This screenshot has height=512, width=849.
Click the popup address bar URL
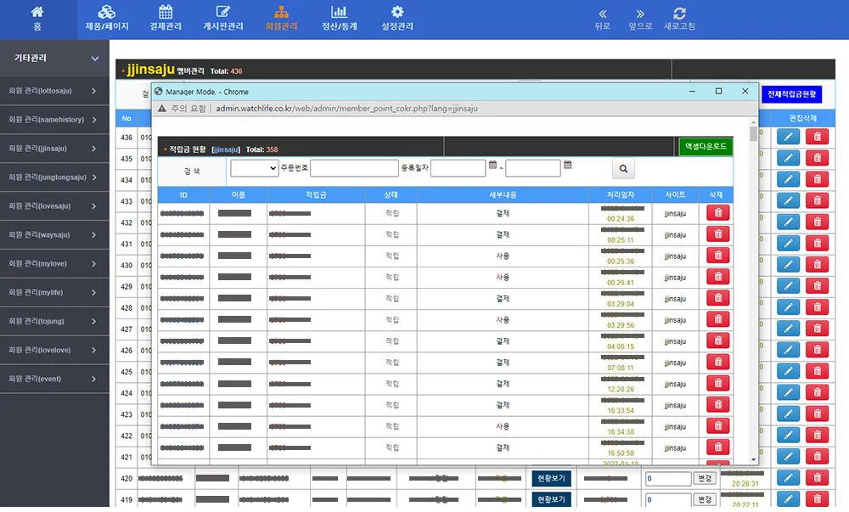coord(346,108)
